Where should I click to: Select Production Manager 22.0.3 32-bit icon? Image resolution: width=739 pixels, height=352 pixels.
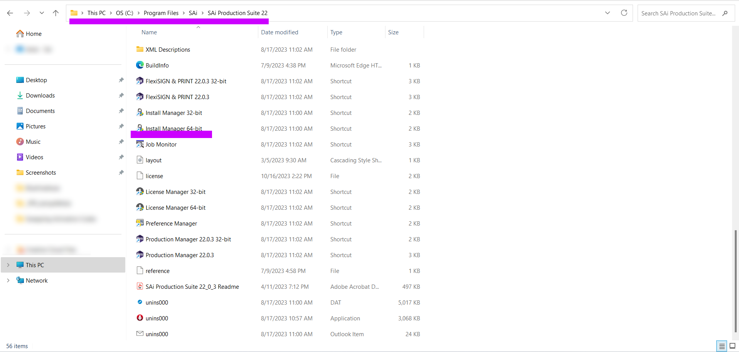point(140,239)
